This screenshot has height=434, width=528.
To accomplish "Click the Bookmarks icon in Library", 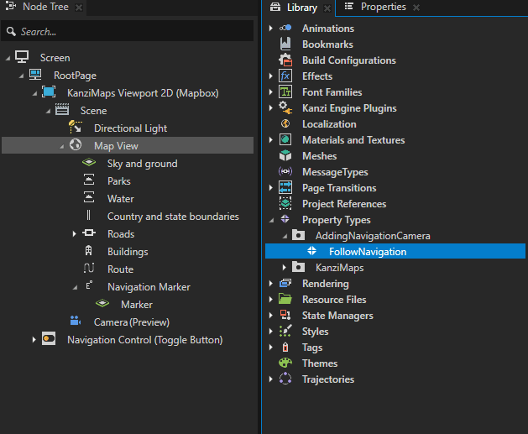I will [x=285, y=44].
